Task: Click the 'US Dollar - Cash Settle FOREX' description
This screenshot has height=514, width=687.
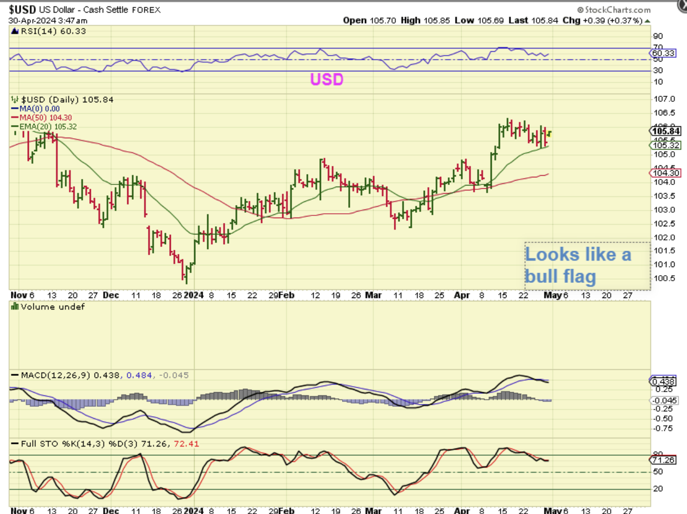Action: [101, 10]
